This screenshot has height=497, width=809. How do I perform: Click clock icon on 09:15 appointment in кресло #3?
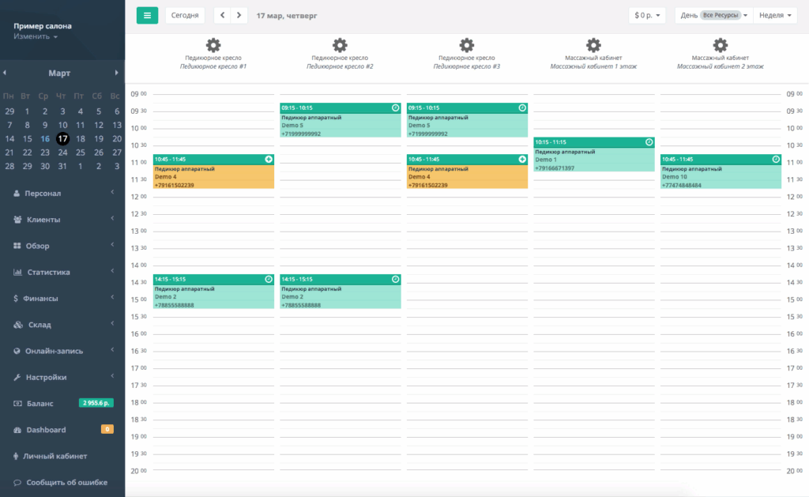pos(522,108)
